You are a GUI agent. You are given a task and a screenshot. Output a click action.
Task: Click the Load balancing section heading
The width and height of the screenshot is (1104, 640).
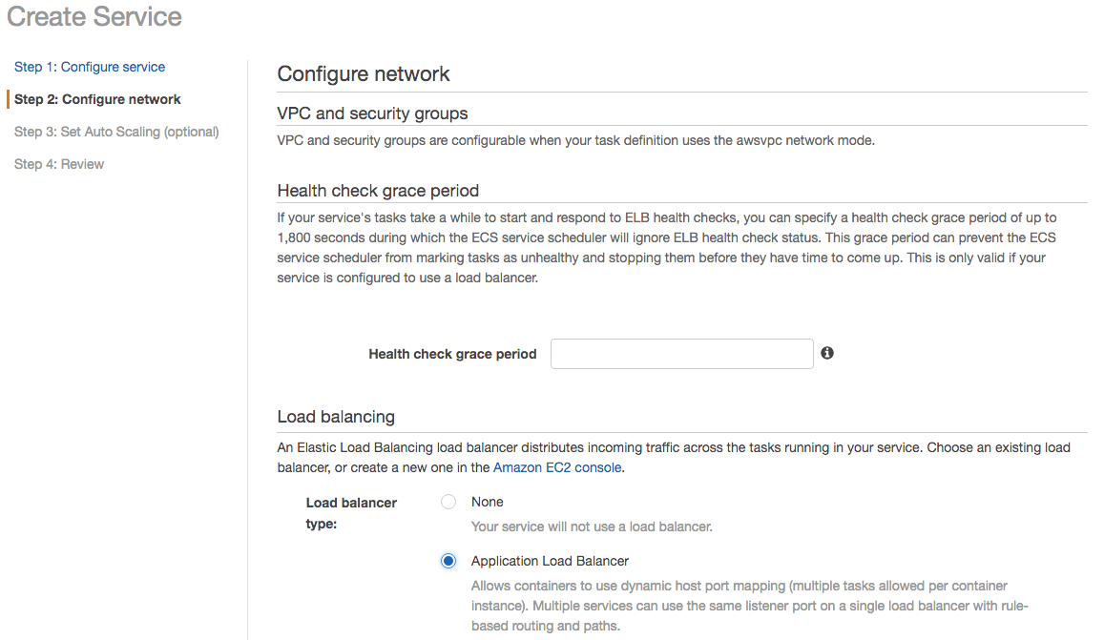336,417
